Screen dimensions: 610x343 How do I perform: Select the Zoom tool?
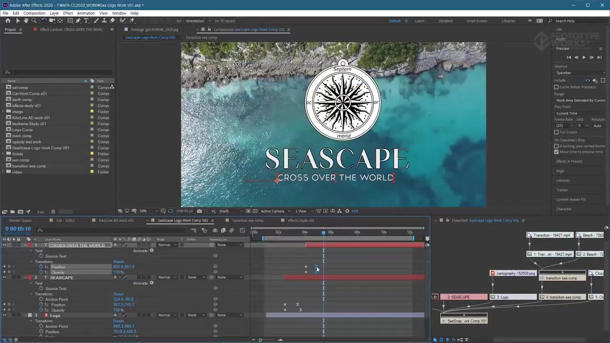[34, 20]
